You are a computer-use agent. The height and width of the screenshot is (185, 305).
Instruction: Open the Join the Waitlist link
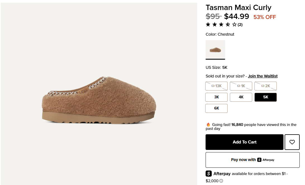[263, 76]
